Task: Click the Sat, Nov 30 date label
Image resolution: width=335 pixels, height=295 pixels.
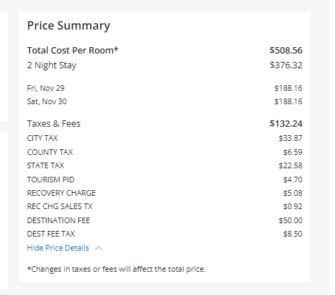Action: [46, 101]
